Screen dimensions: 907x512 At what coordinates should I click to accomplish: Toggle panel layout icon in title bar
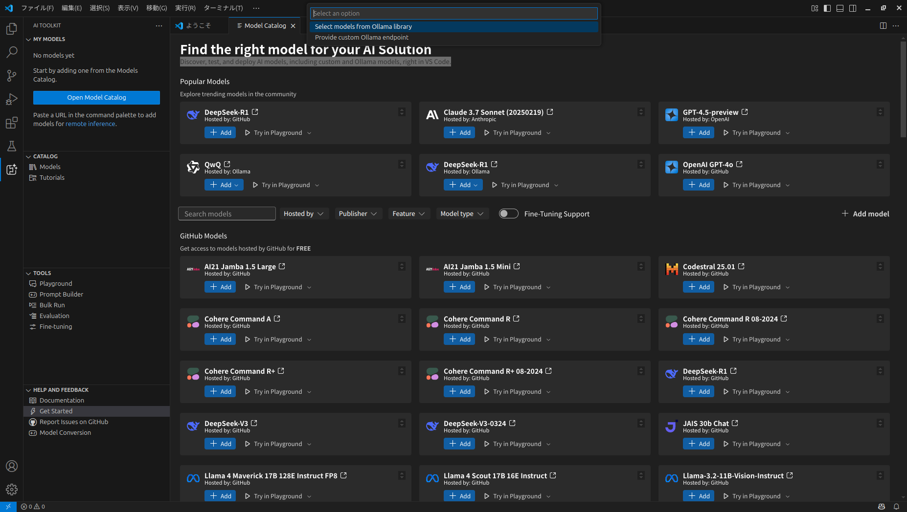(x=840, y=8)
